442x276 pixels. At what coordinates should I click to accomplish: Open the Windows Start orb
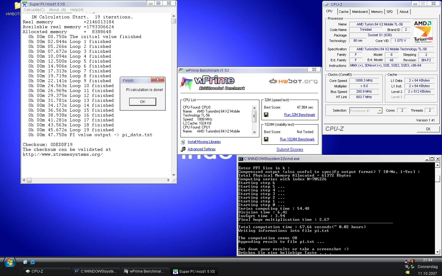pos(10,263)
